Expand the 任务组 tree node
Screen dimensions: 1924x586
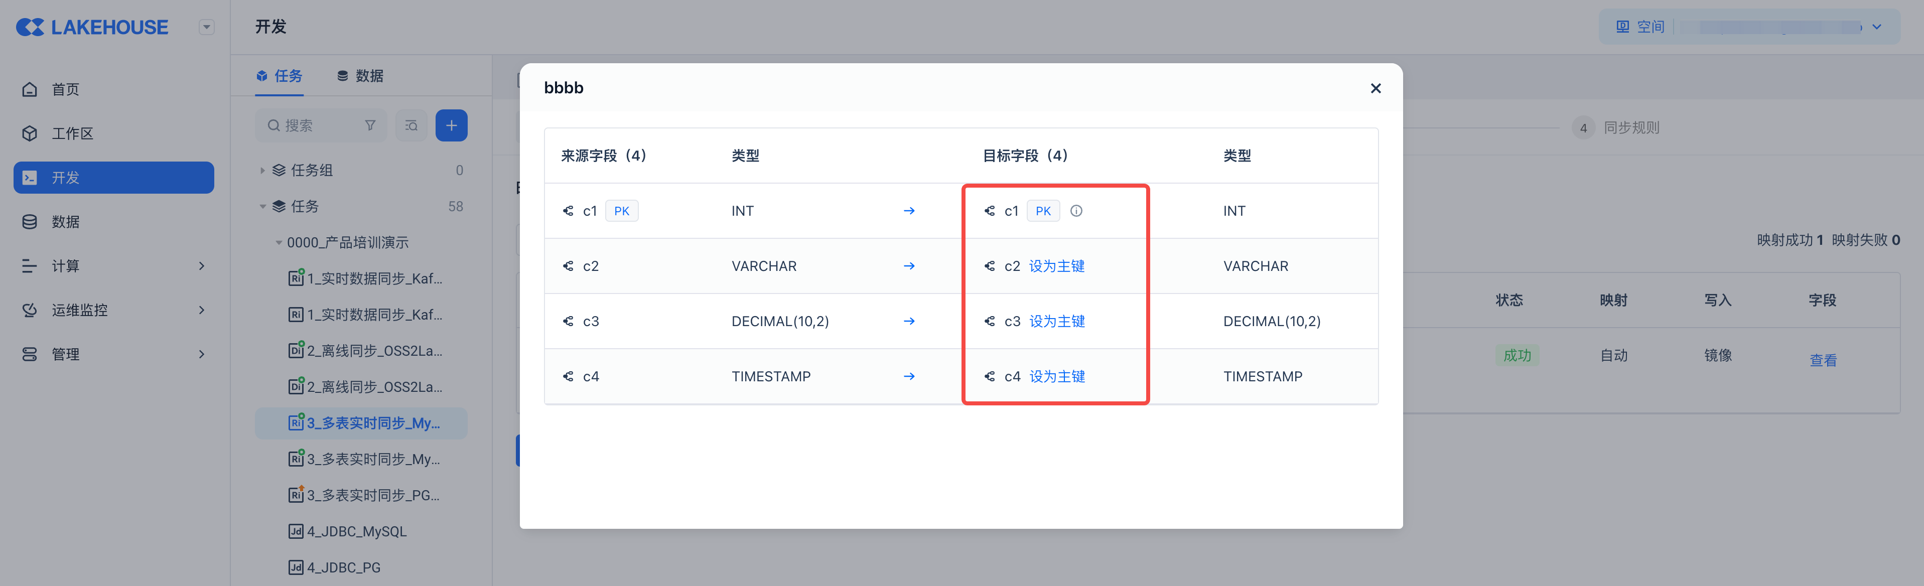pos(262,171)
